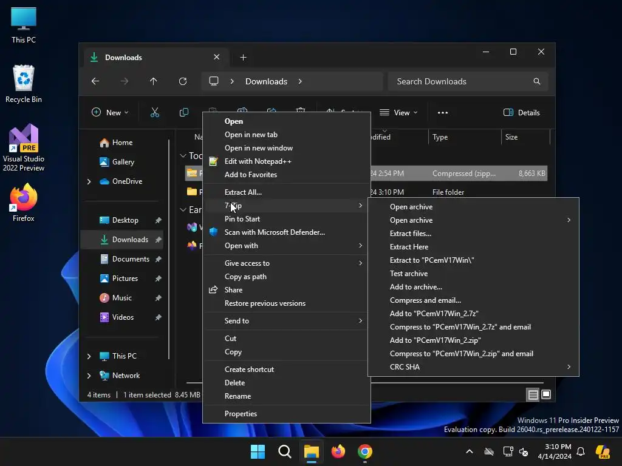
Task: Open the notifications bell
Action: 581,451
